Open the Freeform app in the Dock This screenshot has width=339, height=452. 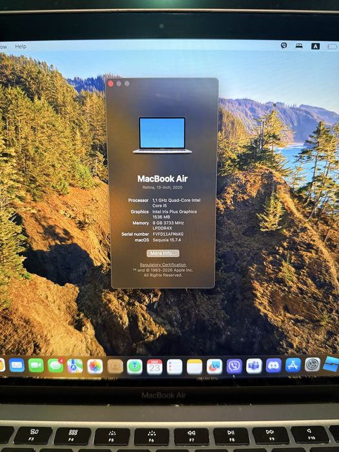click(214, 367)
